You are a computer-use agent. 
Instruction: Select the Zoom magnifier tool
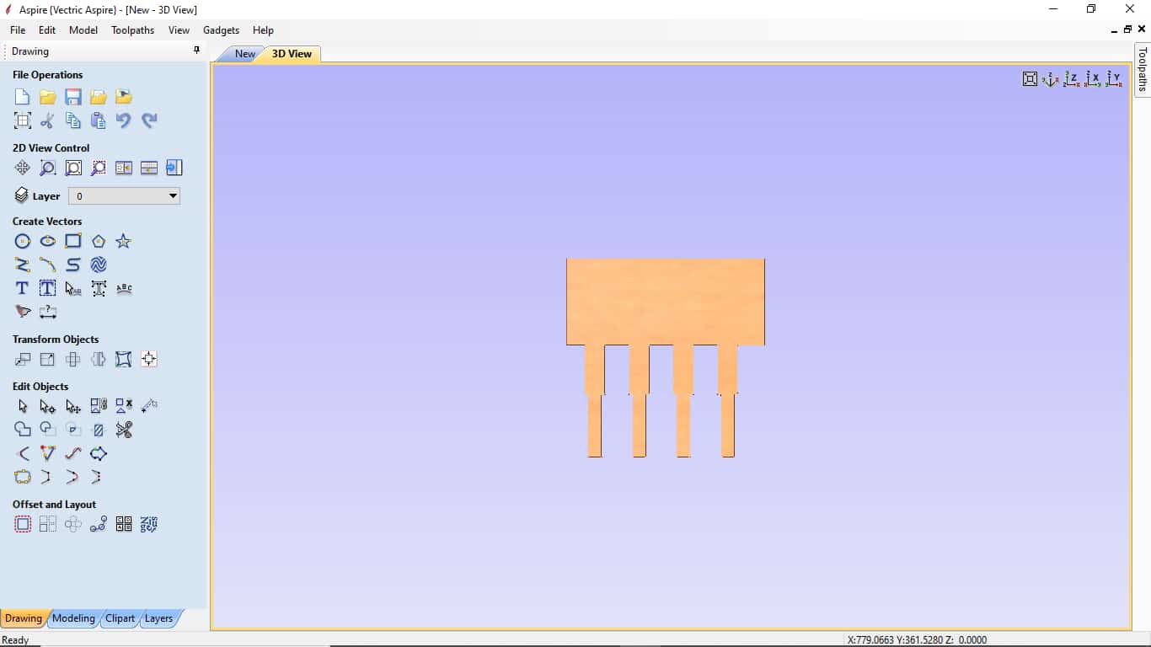tap(48, 168)
